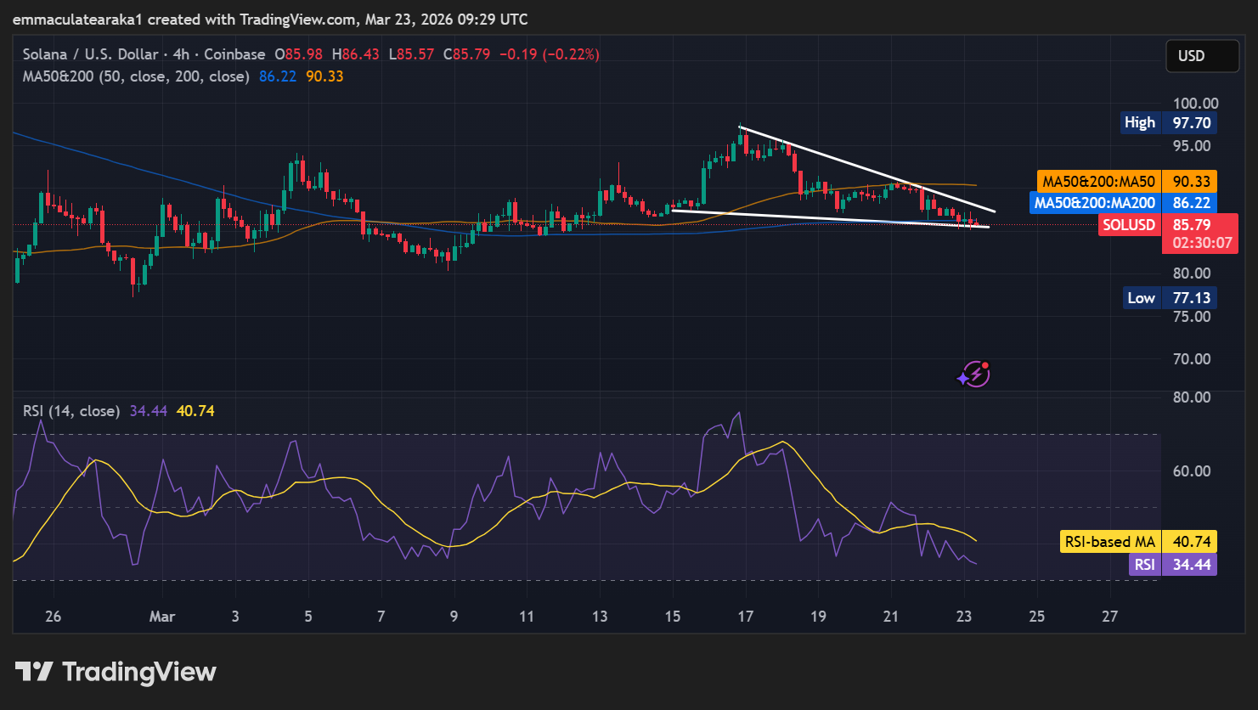Click the orange MA50 90.33 axis label

(x=1126, y=182)
